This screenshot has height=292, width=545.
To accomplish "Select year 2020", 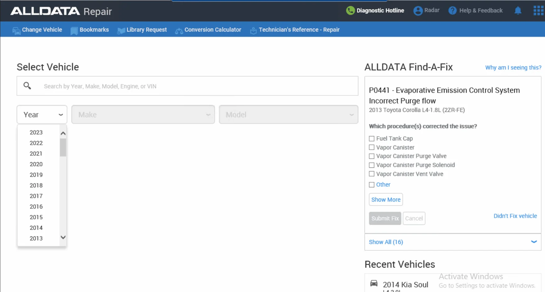I will (x=36, y=164).
